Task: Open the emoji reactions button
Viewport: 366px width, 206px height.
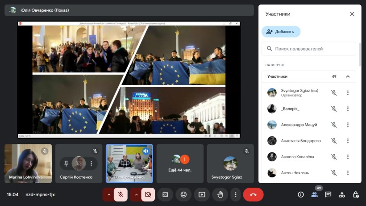Action: [x=184, y=194]
